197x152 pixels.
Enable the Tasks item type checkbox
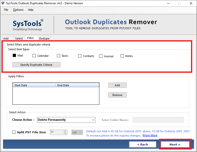[58, 55]
